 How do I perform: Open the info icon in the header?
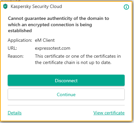click(126, 7)
